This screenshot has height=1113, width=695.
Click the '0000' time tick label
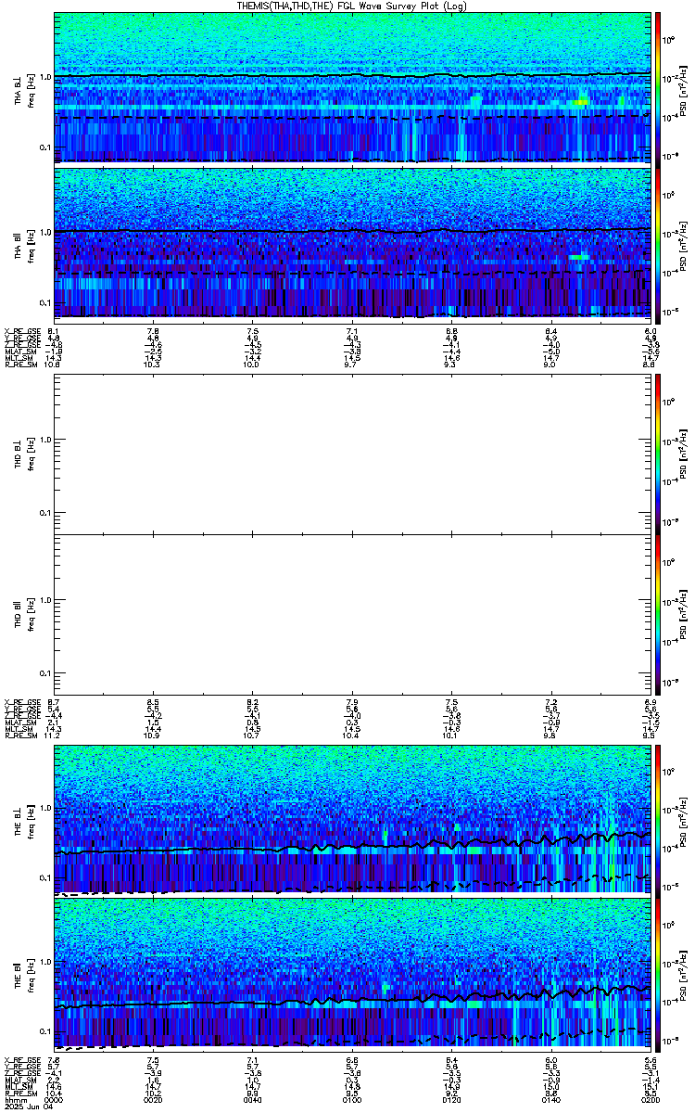[54, 1099]
